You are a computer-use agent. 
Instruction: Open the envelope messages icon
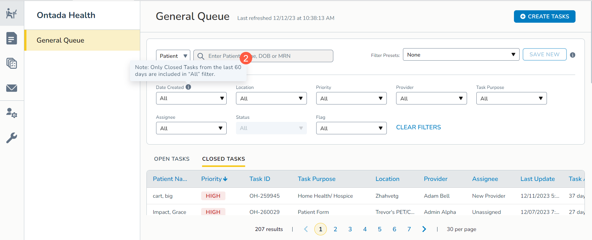[x=12, y=88]
